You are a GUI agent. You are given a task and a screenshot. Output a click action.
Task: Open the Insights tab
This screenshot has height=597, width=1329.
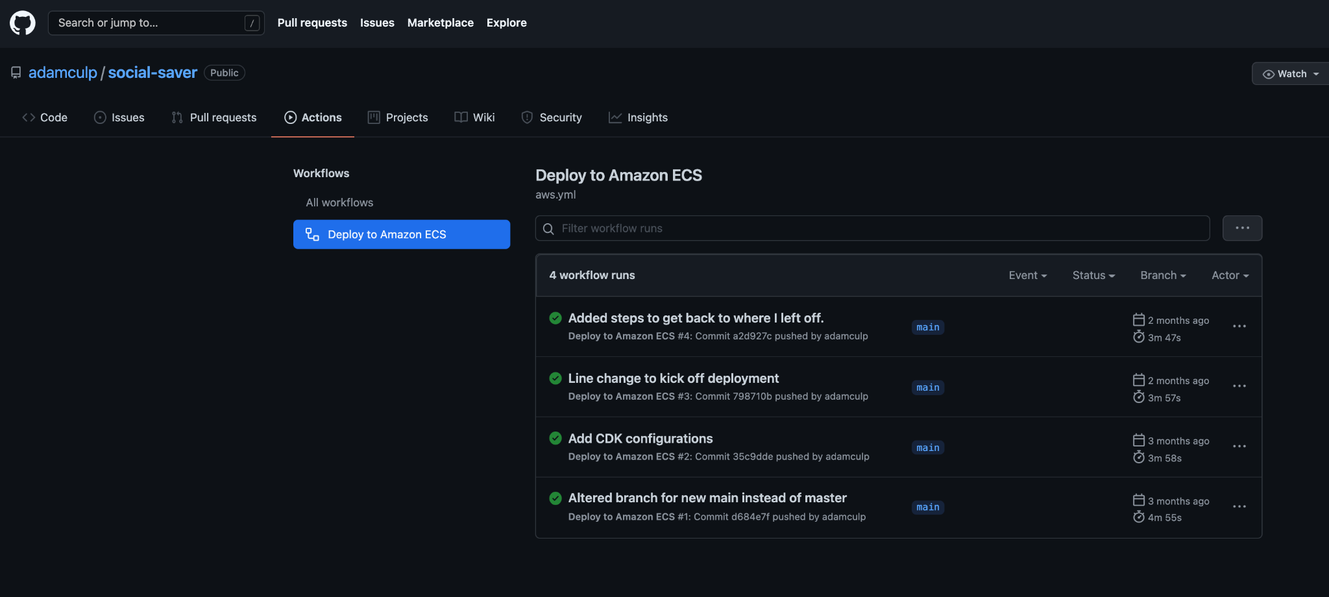(x=639, y=117)
